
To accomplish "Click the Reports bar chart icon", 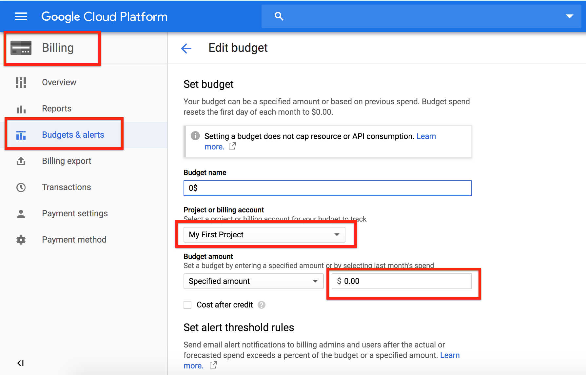I will pyautogui.click(x=21, y=109).
